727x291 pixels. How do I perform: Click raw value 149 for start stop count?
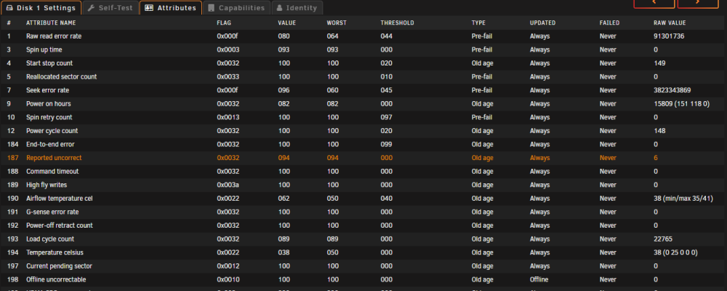point(659,63)
